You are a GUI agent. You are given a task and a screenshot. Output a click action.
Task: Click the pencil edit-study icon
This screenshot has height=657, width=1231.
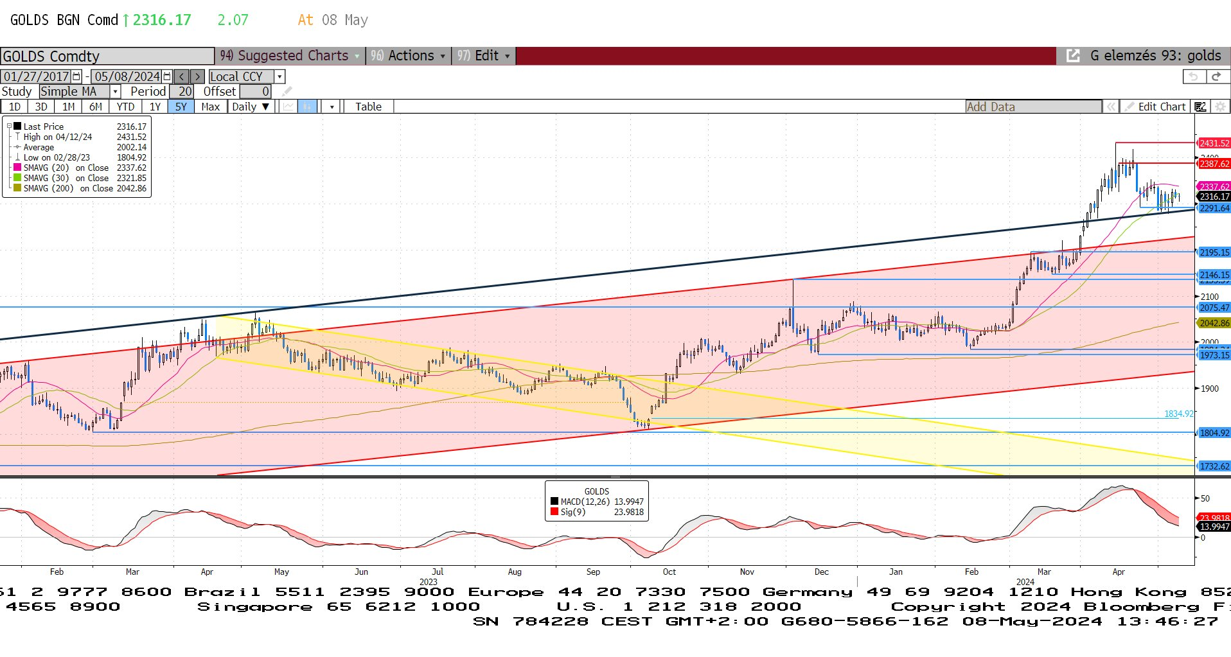pyautogui.click(x=287, y=91)
